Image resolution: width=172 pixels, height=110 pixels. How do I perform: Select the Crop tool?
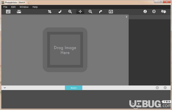50,11
